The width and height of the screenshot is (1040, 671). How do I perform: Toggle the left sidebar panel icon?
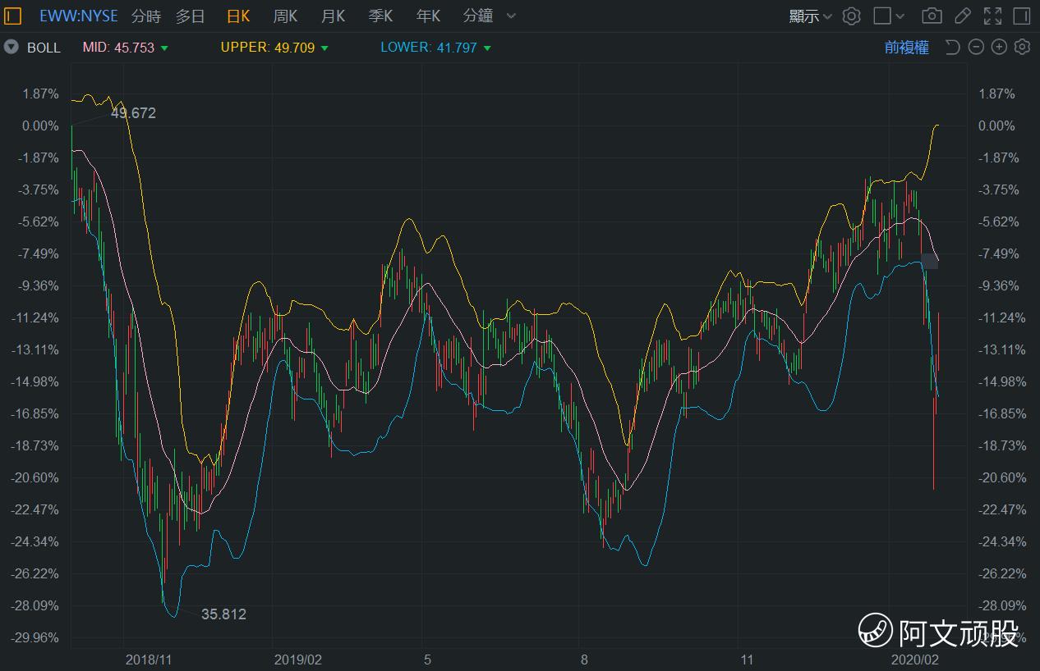13,16
